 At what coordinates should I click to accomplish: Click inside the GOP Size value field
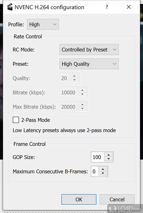[97, 157]
